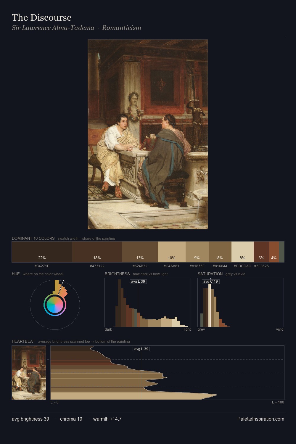Click the 'light' axis label under Brightness
The width and height of the screenshot is (296, 444).
[187, 329]
